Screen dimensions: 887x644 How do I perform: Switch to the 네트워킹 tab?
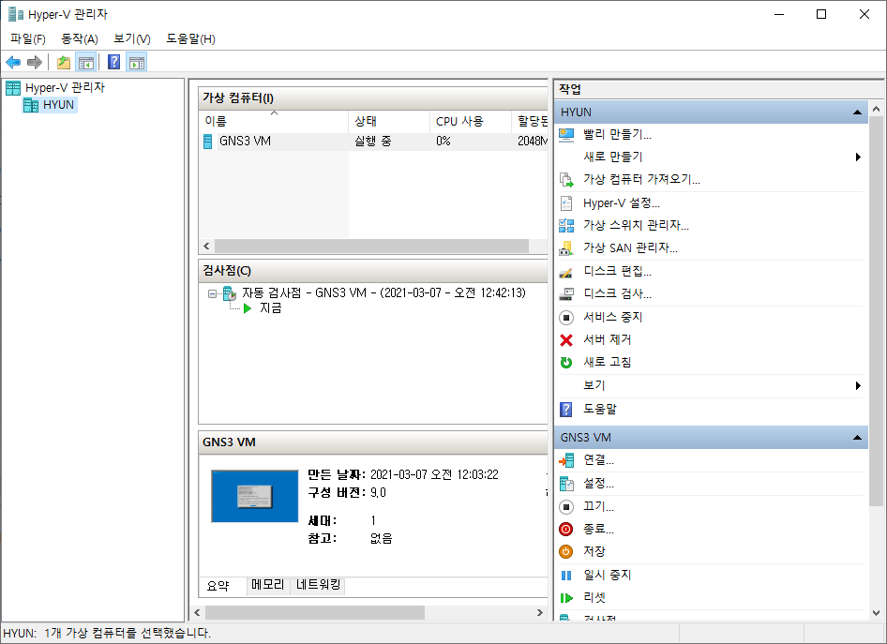pyautogui.click(x=318, y=585)
